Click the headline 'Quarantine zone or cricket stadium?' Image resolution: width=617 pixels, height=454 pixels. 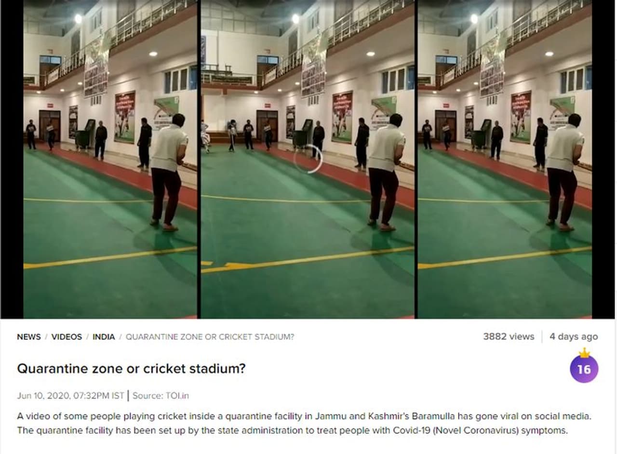(x=131, y=369)
